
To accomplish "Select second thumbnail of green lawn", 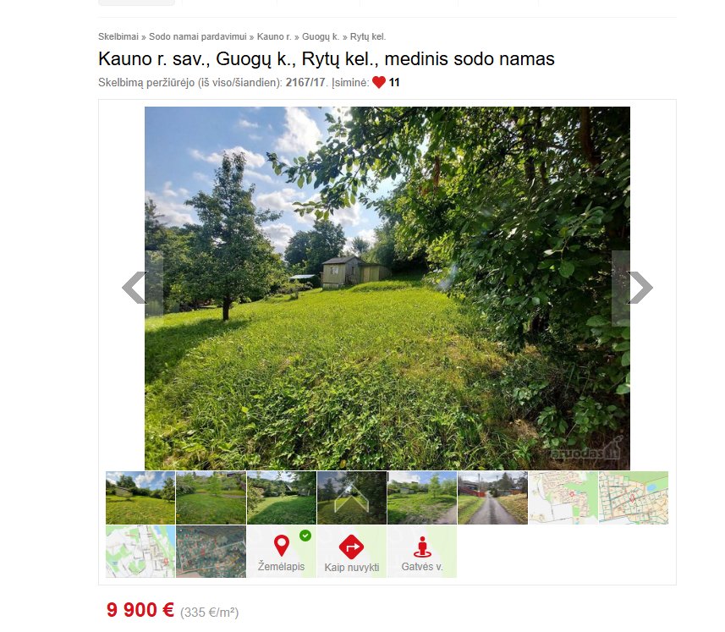I will click(211, 497).
